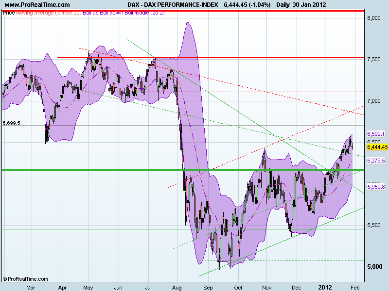Click the 7,500 price axis label
Image resolution: width=389 pixels, height=291 pixels.
pyautogui.click(x=374, y=59)
